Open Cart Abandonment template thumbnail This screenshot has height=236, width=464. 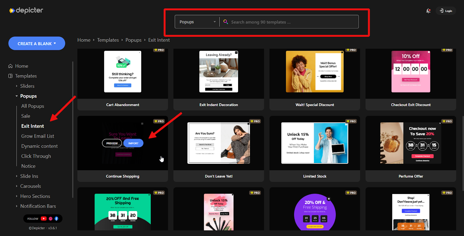pyautogui.click(x=123, y=72)
